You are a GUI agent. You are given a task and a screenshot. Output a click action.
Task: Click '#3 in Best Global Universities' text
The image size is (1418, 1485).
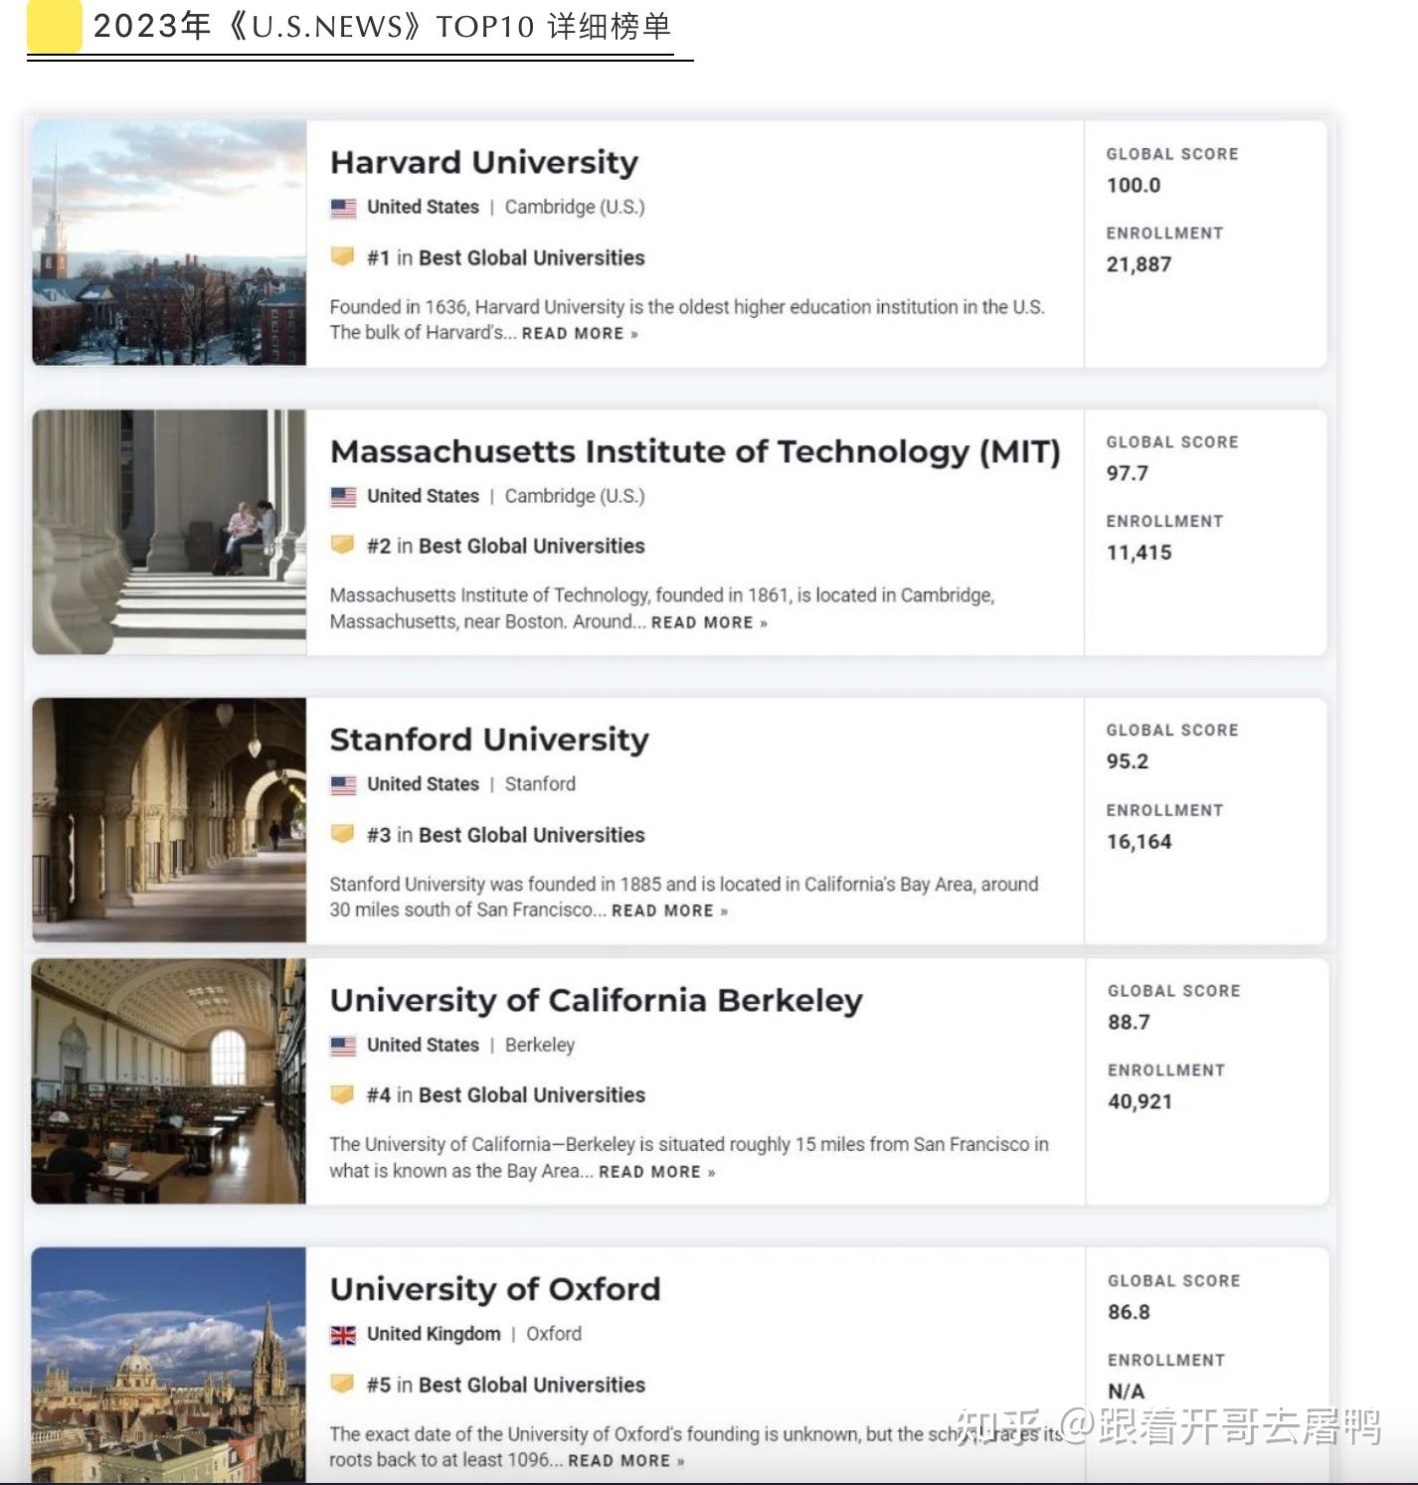coord(506,835)
